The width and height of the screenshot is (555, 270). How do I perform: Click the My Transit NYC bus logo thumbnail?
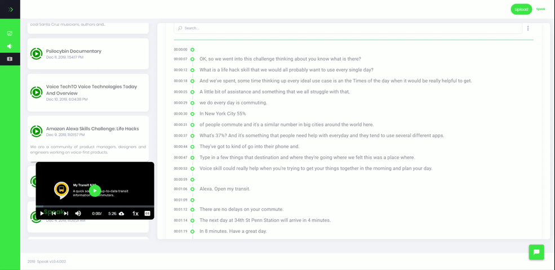tap(61, 190)
